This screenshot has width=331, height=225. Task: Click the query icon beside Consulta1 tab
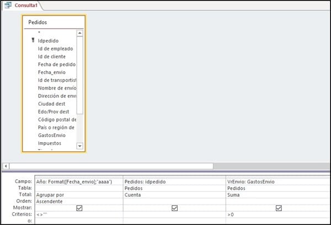pos(8,6)
